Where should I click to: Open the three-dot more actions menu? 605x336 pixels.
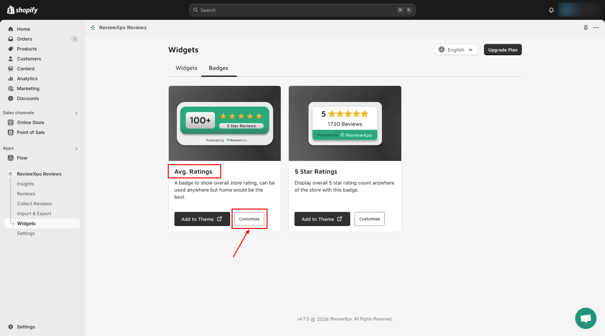point(596,28)
